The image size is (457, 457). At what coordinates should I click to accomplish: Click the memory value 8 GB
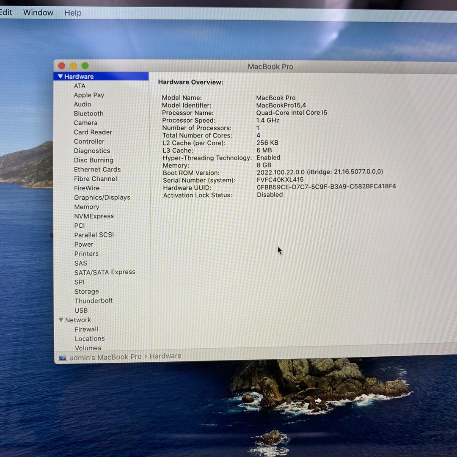click(264, 165)
